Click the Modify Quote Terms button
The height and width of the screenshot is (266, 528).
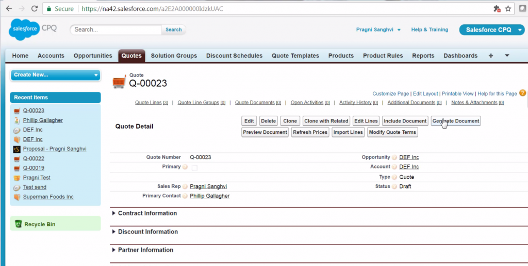392,132
